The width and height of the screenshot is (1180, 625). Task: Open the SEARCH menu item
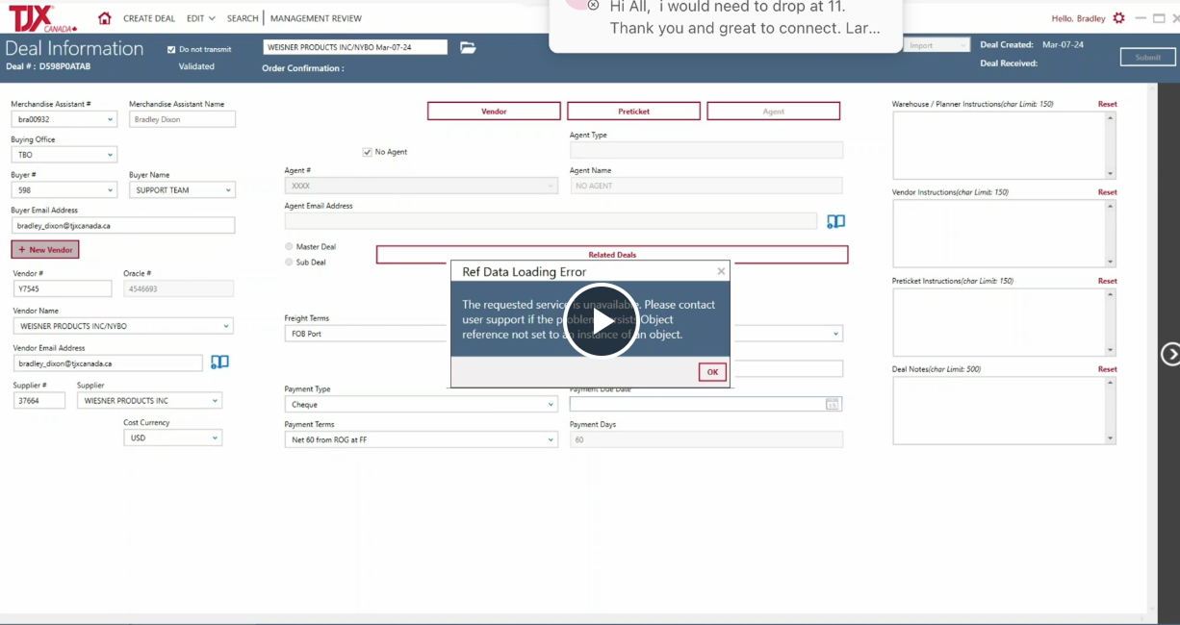[243, 18]
